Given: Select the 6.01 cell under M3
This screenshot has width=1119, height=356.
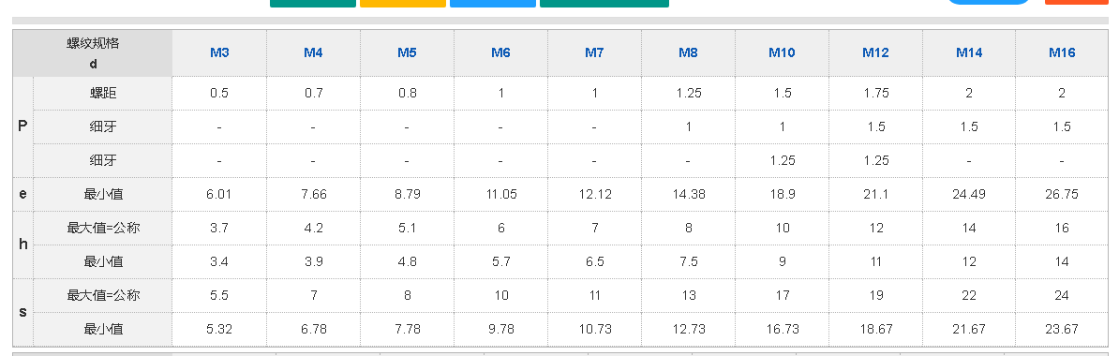Looking at the screenshot, I should [219, 194].
